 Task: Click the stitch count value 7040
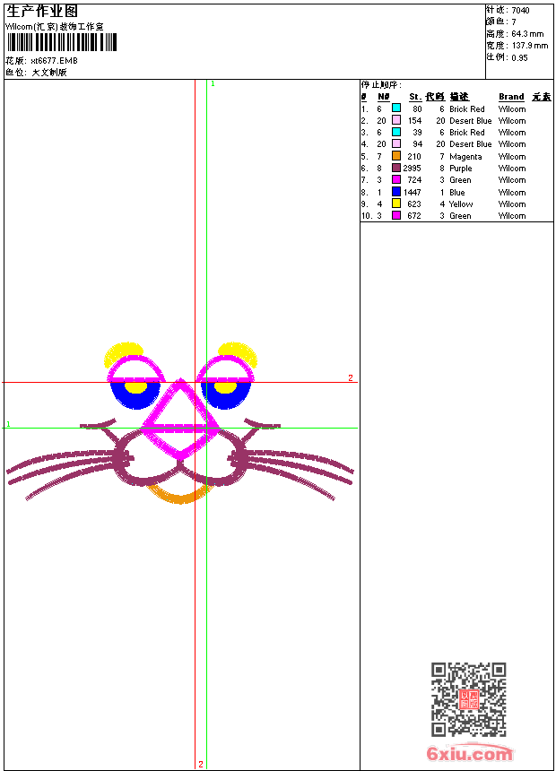pyautogui.click(x=520, y=11)
